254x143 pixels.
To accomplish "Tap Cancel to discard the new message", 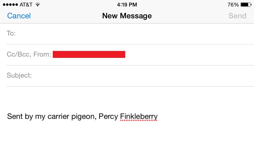I will pyautogui.click(x=19, y=16).
